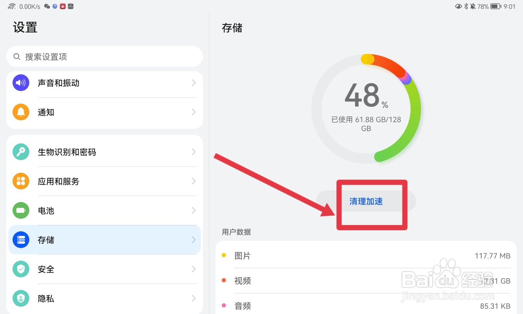The height and width of the screenshot is (314, 523).
Task: Open 图片 storage details
Action: [366, 255]
